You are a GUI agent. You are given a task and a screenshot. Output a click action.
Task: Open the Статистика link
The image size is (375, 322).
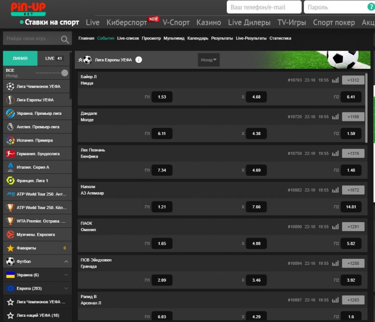[280, 38]
